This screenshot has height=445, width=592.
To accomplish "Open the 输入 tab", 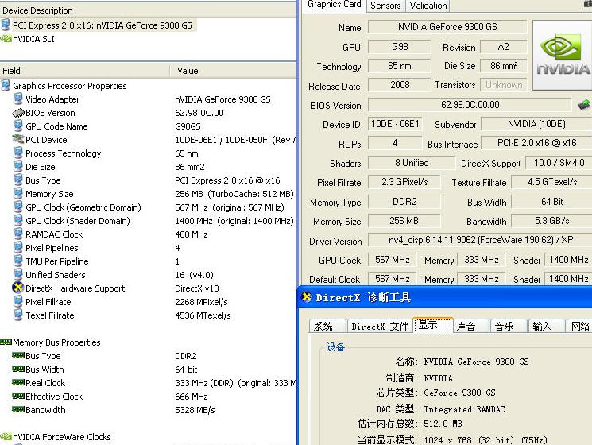I will point(547,326).
